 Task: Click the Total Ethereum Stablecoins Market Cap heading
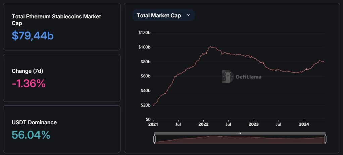point(56,20)
